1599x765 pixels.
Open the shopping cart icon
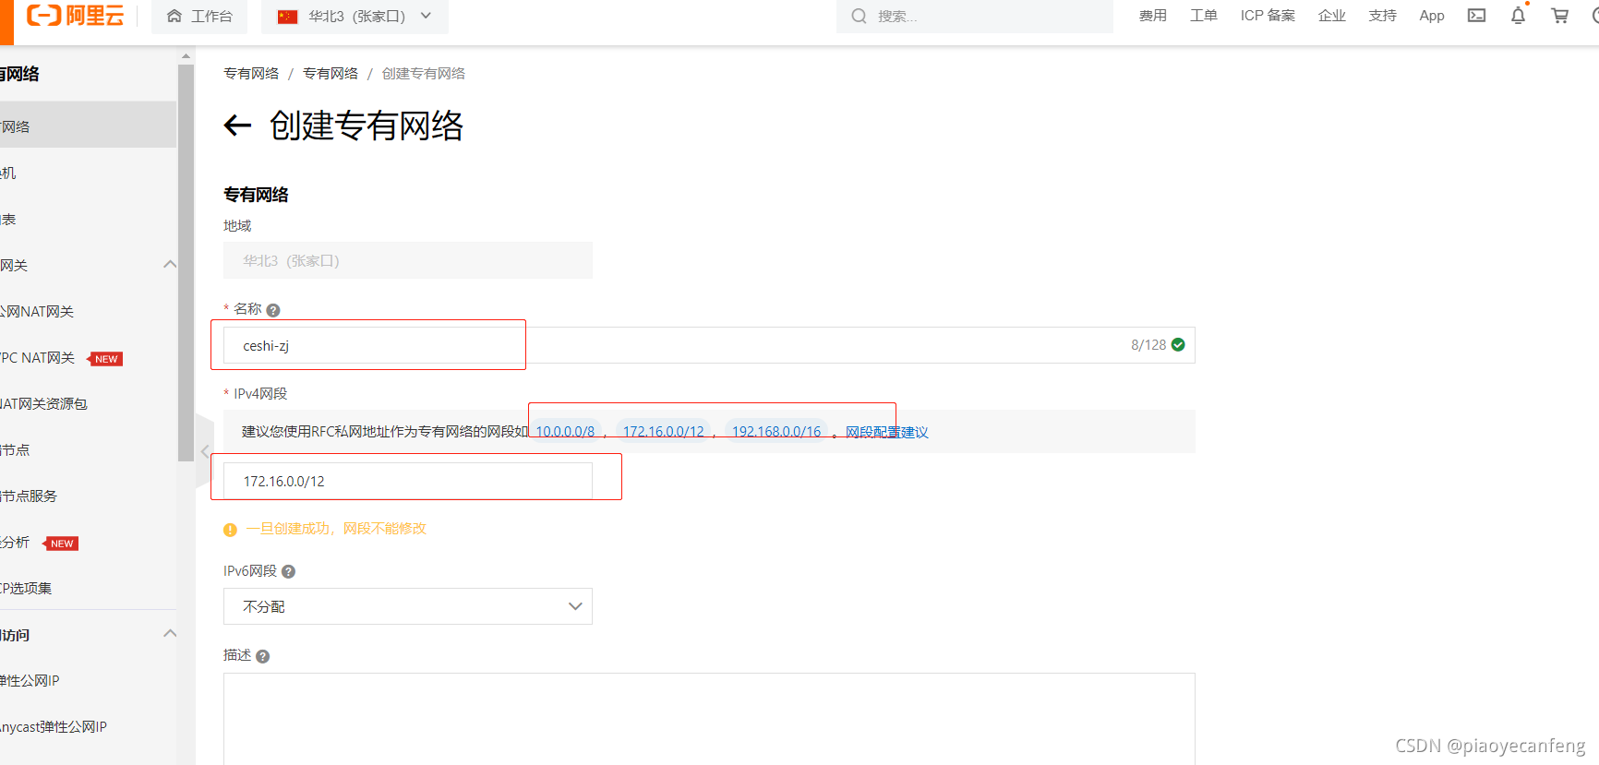click(x=1559, y=16)
